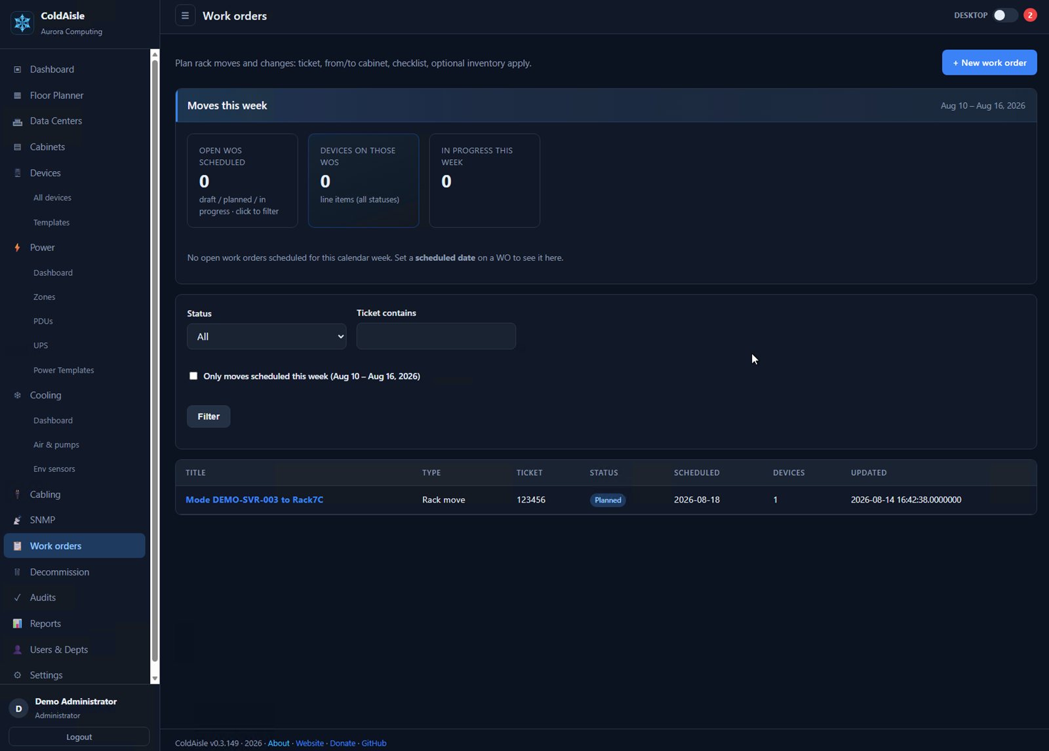This screenshot has height=751, width=1049.
Task: Click the Work orders clipboard icon
Action: coord(18,546)
